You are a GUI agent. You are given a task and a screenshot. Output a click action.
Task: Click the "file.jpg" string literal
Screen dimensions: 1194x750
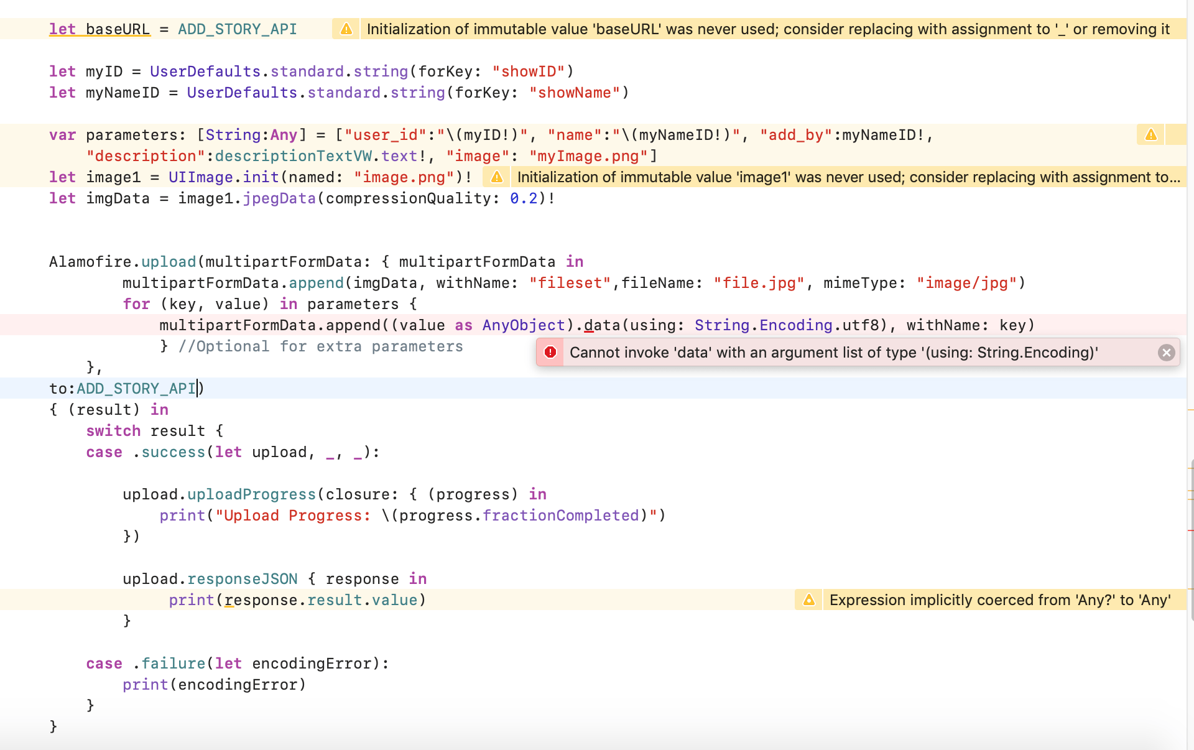(x=759, y=283)
